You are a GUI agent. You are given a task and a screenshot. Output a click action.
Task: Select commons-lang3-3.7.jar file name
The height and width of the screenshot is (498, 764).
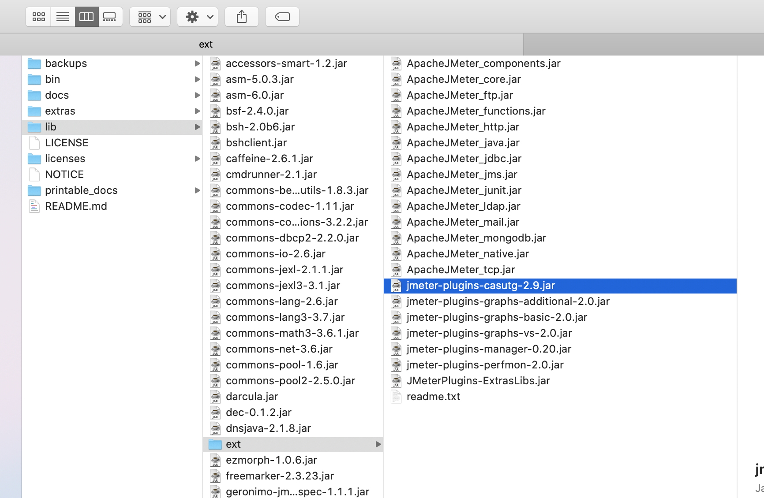[x=285, y=317]
